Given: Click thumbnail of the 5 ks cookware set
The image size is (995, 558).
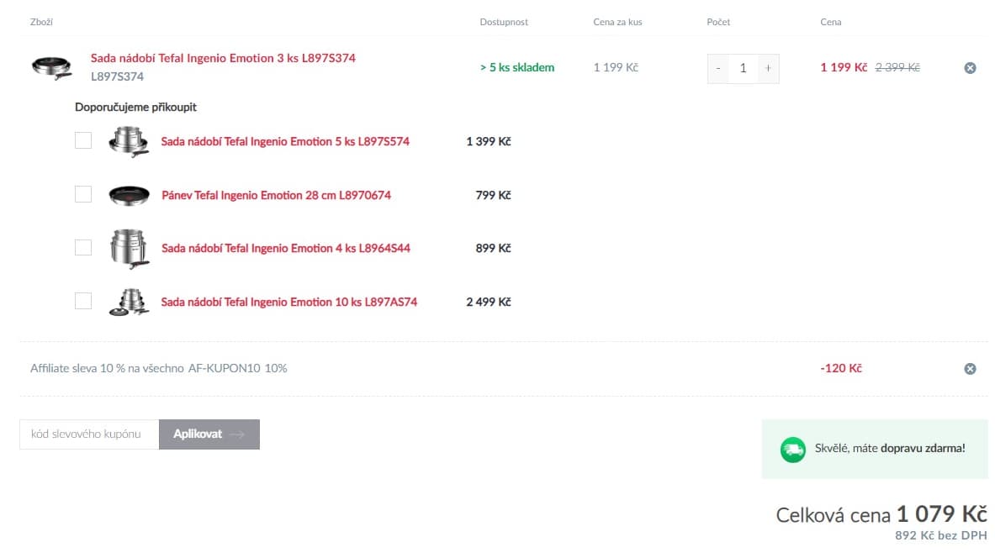Looking at the screenshot, I should tap(129, 141).
